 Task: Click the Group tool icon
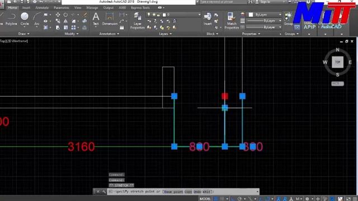(x=289, y=18)
